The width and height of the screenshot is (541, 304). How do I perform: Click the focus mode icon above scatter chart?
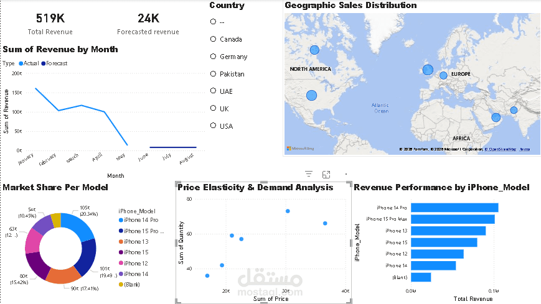pyautogui.click(x=326, y=175)
